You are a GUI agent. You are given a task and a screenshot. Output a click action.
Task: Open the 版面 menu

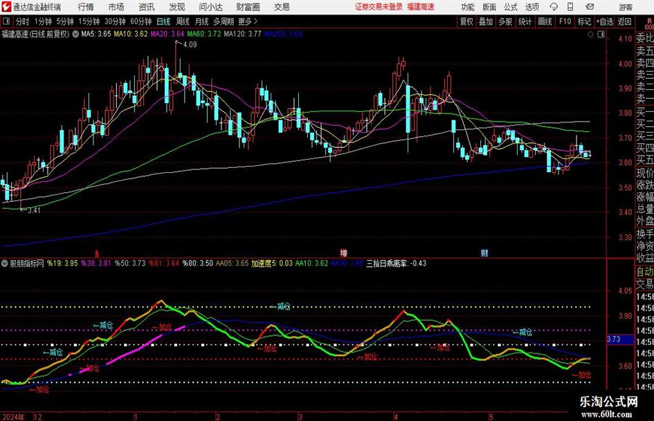click(x=489, y=7)
